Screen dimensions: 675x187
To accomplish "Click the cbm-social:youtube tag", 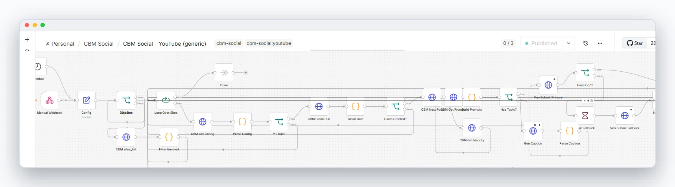I will [x=269, y=43].
